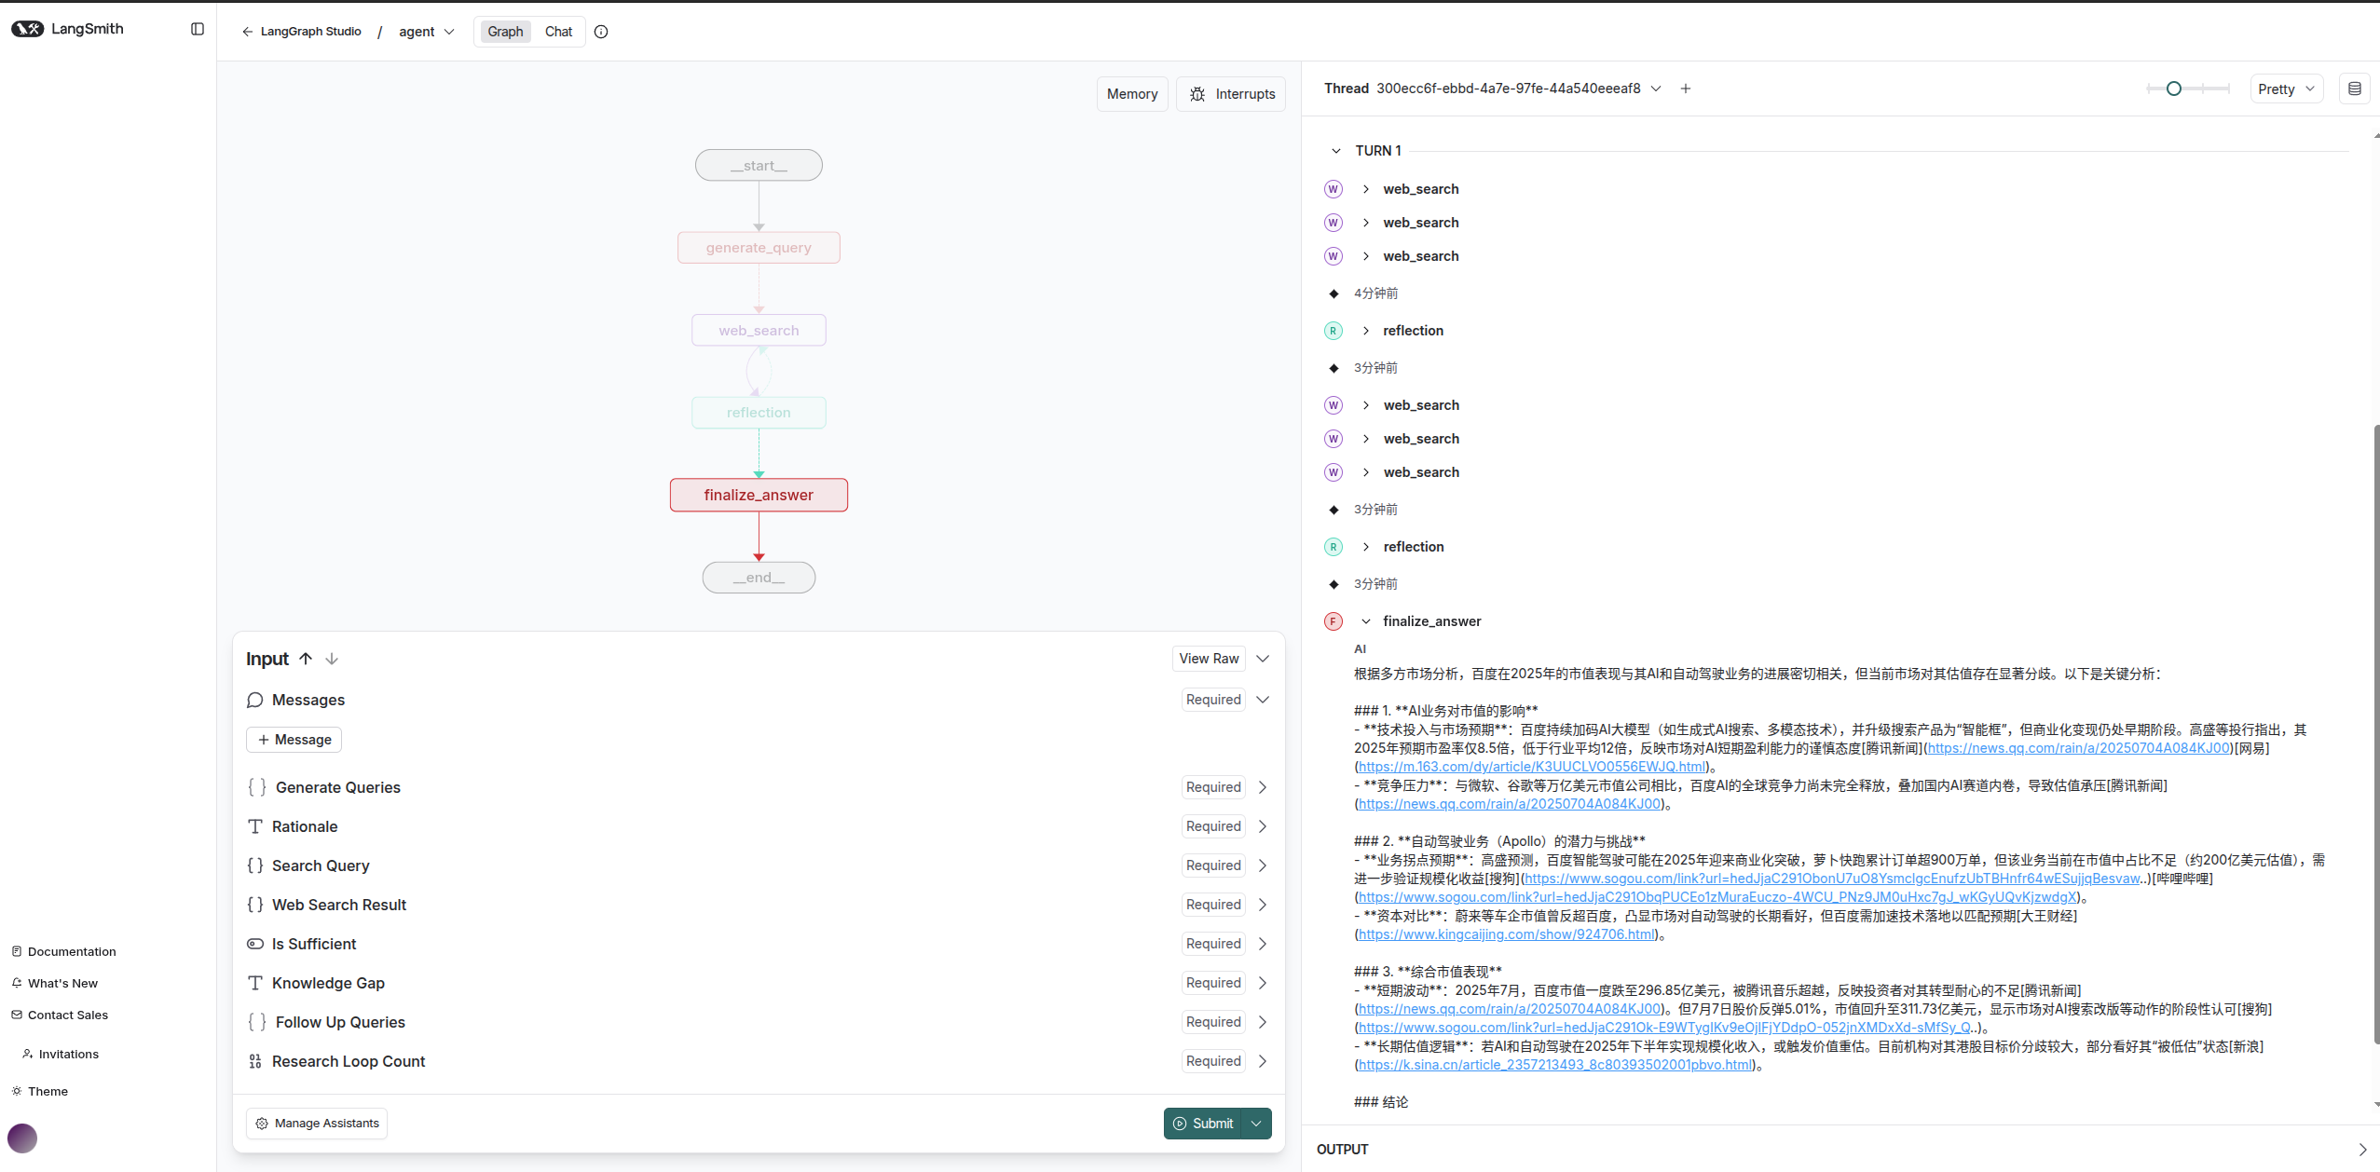The width and height of the screenshot is (2380, 1172).
Task: Expand the first reflection step
Action: [x=1366, y=331]
